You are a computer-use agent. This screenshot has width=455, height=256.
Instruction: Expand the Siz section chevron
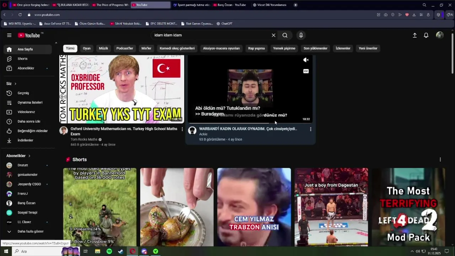pos(15,84)
